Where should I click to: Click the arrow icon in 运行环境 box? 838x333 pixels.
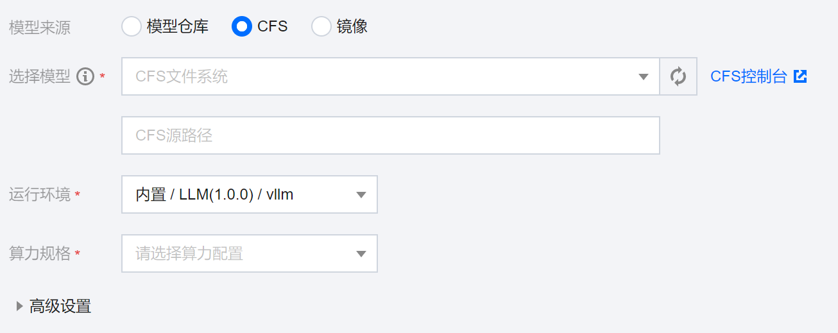tap(361, 195)
